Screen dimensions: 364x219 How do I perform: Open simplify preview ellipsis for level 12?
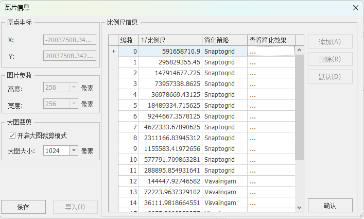click(271, 181)
